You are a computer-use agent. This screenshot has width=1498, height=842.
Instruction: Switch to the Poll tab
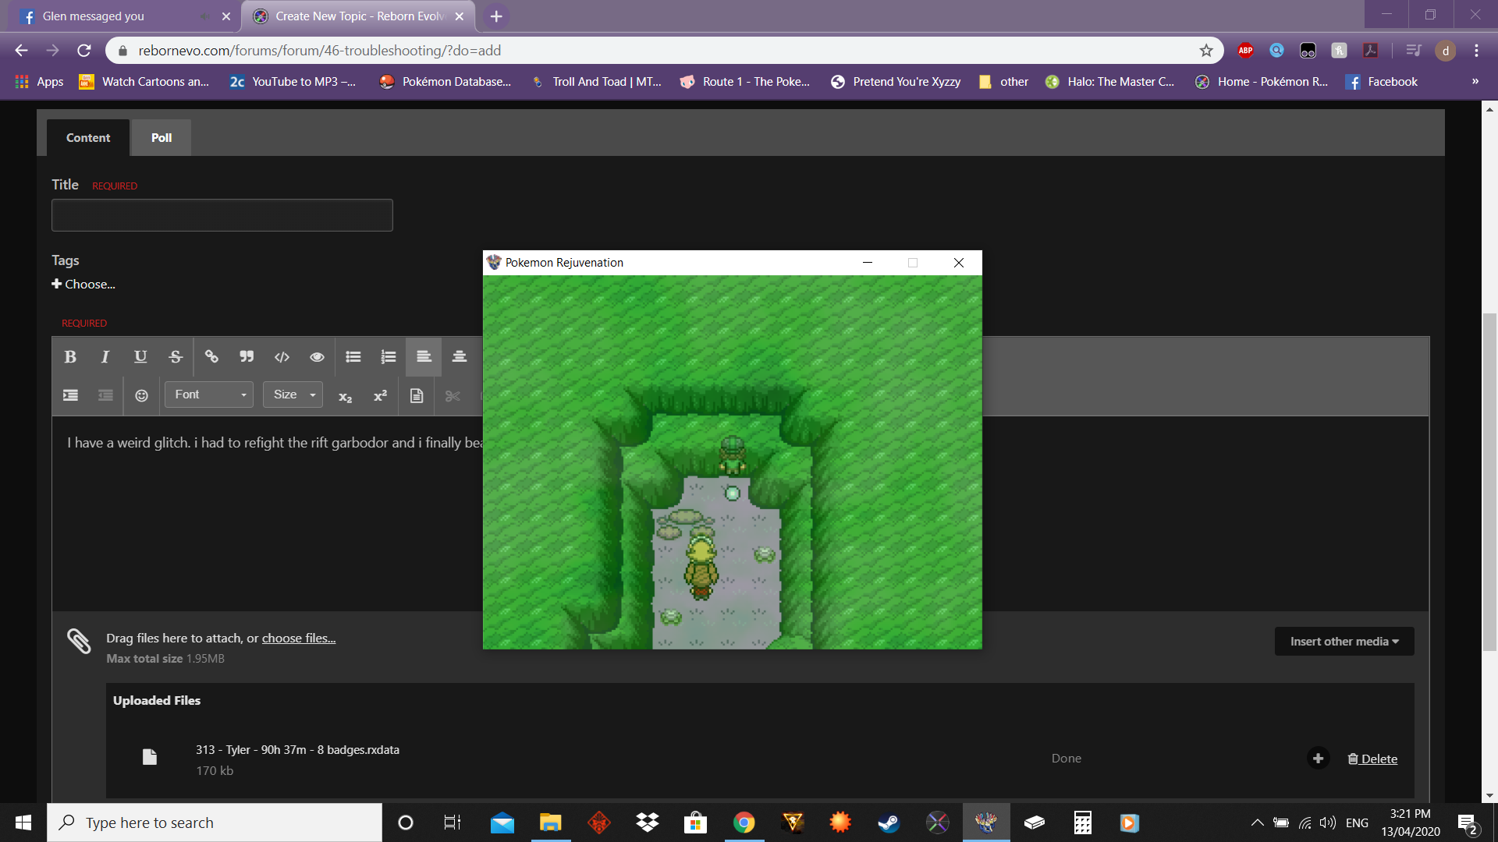pos(162,138)
